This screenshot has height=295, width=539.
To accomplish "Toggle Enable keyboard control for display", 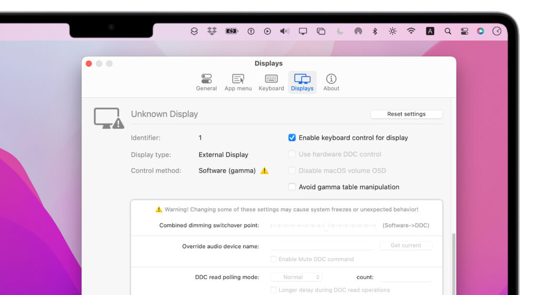I will pyautogui.click(x=292, y=138).
